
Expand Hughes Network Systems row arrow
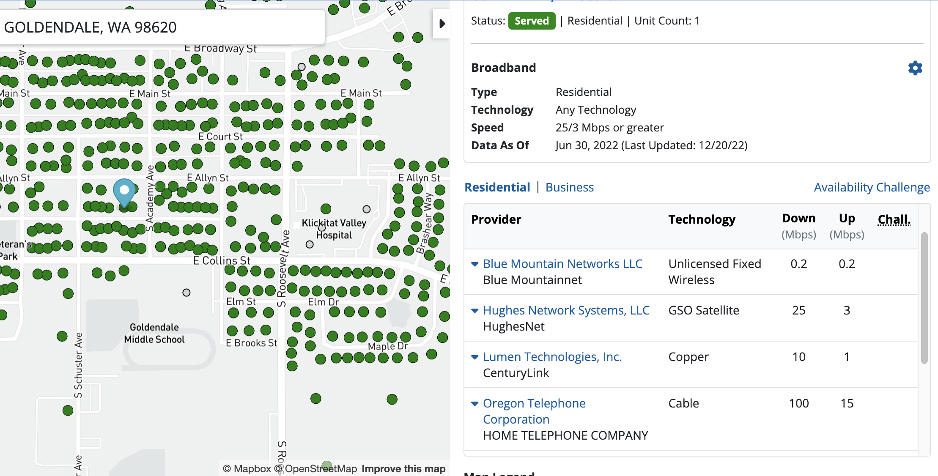(475, 311)
